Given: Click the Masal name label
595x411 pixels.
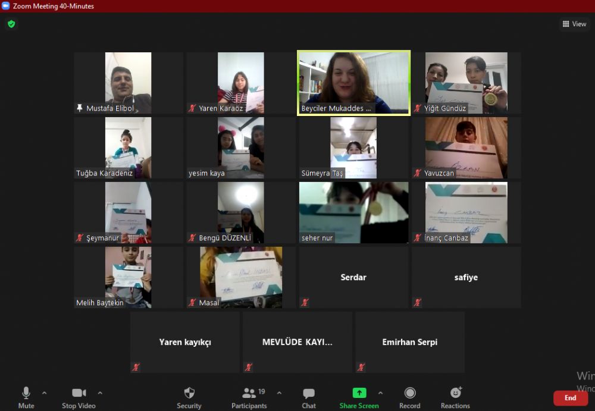Looking at the screenshot, I should pyautogui.click(x=209, y=303).
